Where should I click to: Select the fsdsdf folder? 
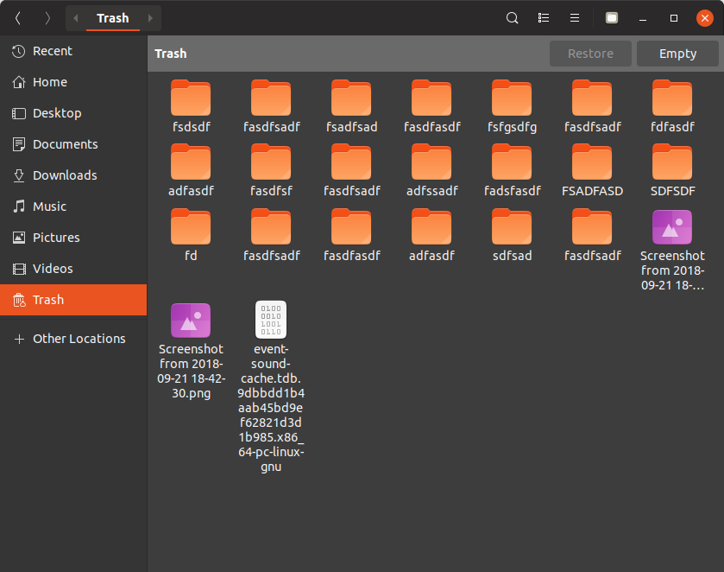click(191, 107)
